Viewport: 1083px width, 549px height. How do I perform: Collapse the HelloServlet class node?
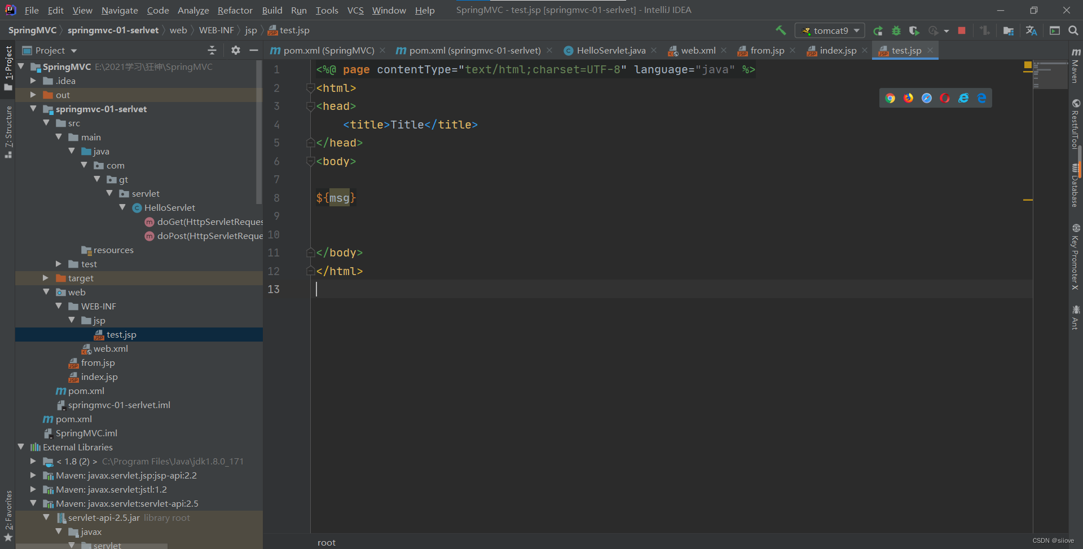(122, 207)
